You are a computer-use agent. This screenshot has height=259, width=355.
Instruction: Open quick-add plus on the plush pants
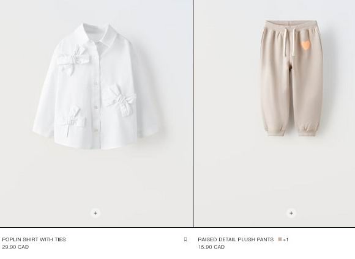(291, 213)
